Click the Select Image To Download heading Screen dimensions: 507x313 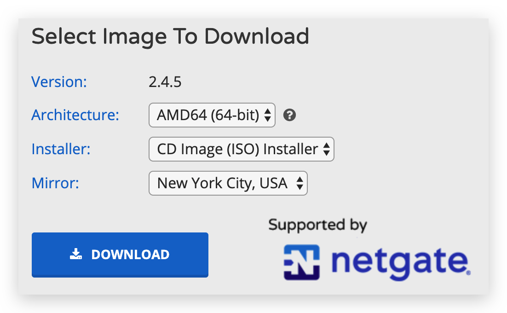(x=170, y=36)
